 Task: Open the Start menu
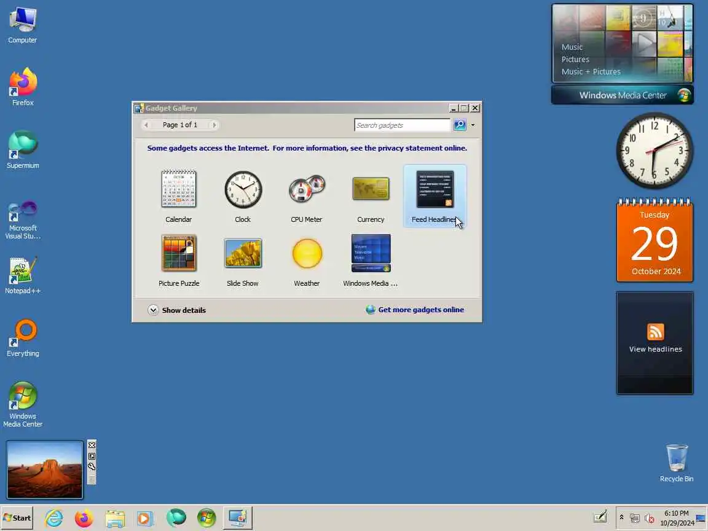tap(17, 518)
